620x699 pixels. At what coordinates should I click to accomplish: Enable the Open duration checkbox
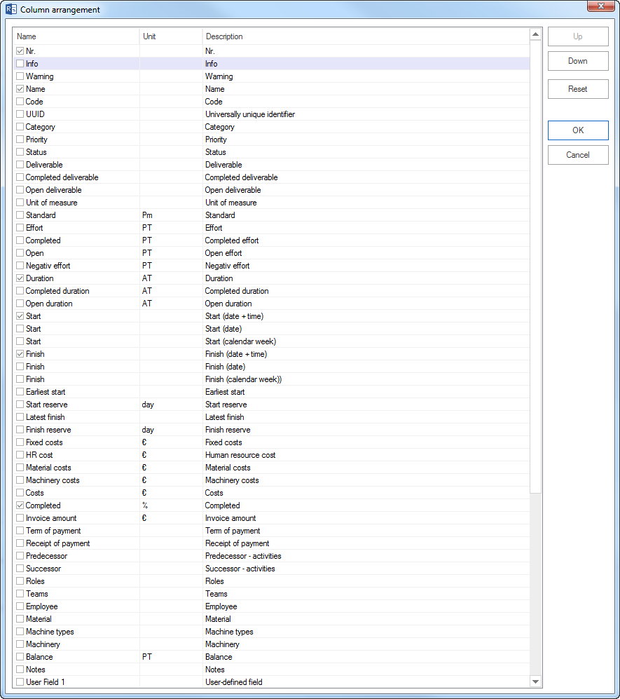(20, 304)
